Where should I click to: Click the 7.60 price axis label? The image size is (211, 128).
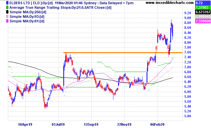point(188,52)
